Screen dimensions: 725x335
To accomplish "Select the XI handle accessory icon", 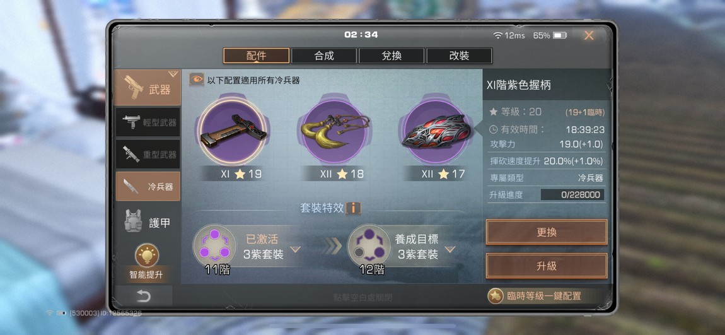I will tap(233, 131).
